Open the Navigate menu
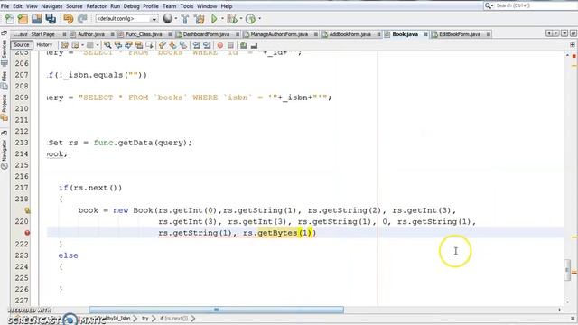 pos(51,6)
